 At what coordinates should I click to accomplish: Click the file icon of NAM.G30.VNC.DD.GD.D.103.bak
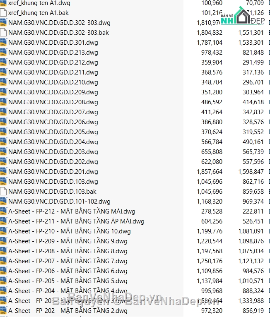click(3, 191)
